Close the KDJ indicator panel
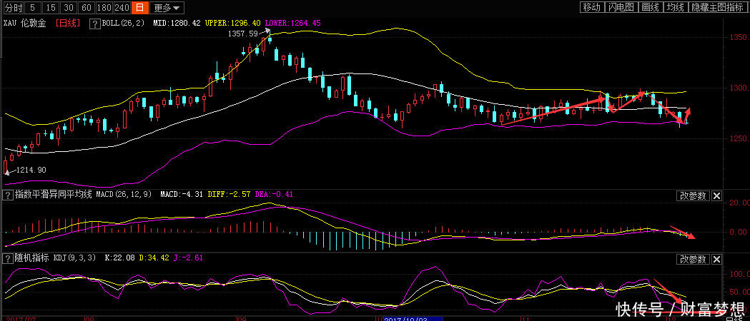 (717, 258)
